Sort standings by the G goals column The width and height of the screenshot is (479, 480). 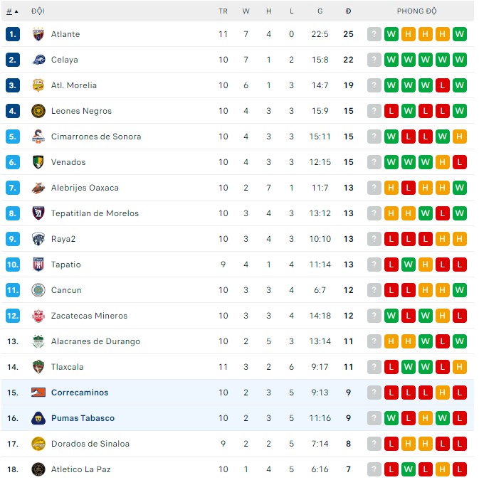[320, 11]
